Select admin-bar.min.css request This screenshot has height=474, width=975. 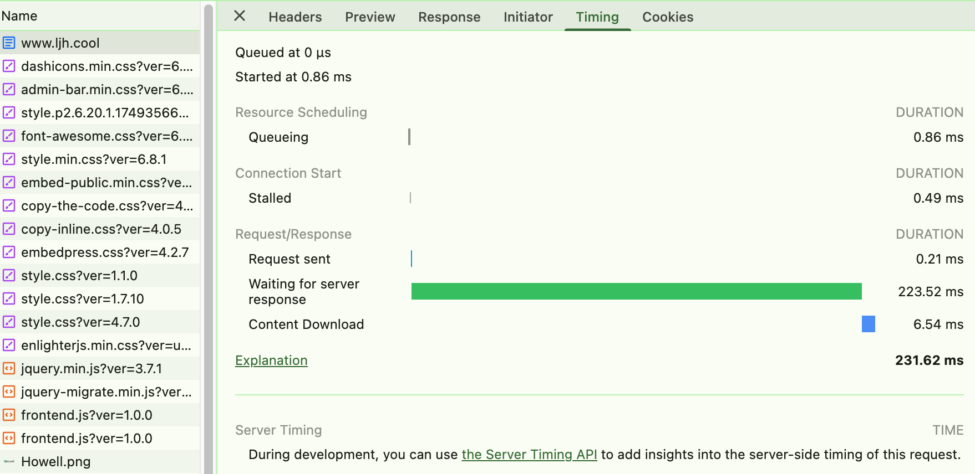(x=100, y=89)
